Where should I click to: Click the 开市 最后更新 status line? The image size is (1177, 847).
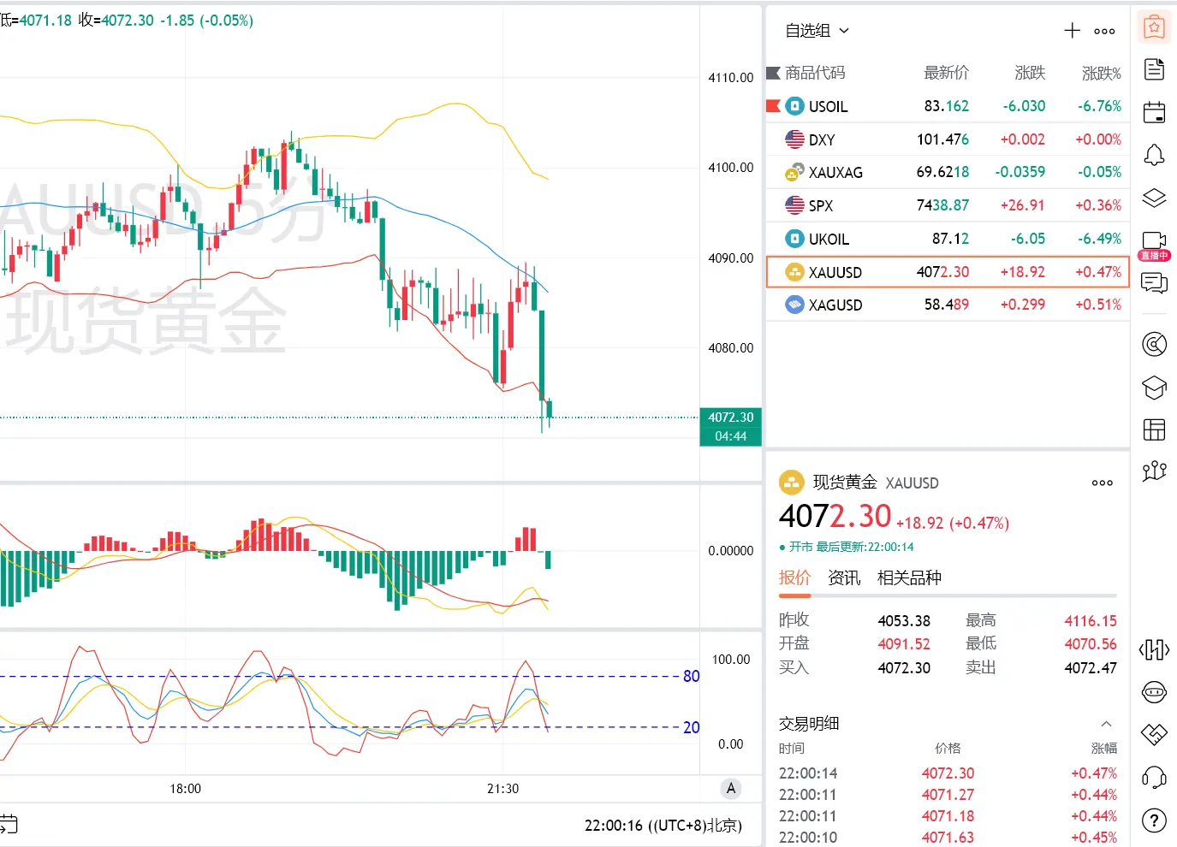(x=847, y=547)
